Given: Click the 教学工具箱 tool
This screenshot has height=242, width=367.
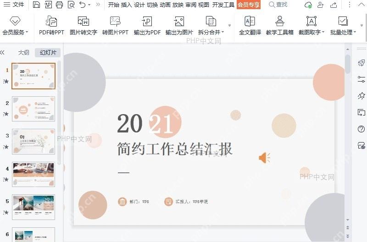Looking at the screenshot, I should click(280, 26).
